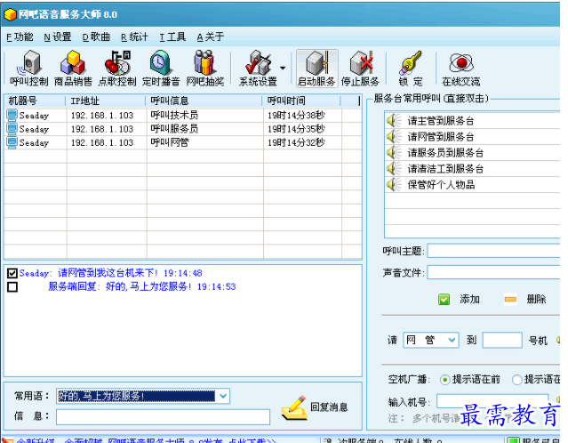Open the 呼叫控制 call control tool
This screenshot has height=443, width=568.
click(x=29, y=68)
